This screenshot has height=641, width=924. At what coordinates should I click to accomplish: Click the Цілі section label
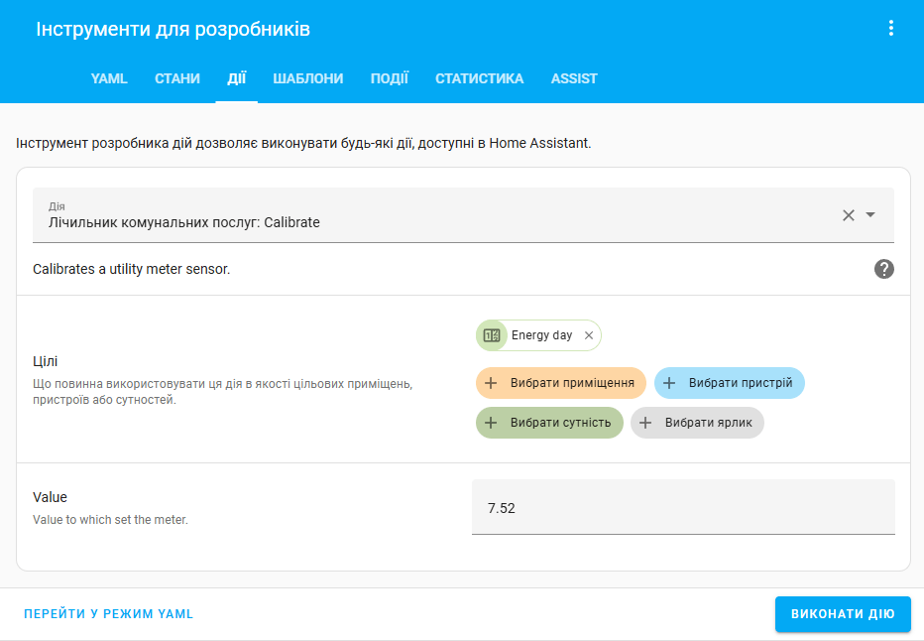[x=46, y=361]
